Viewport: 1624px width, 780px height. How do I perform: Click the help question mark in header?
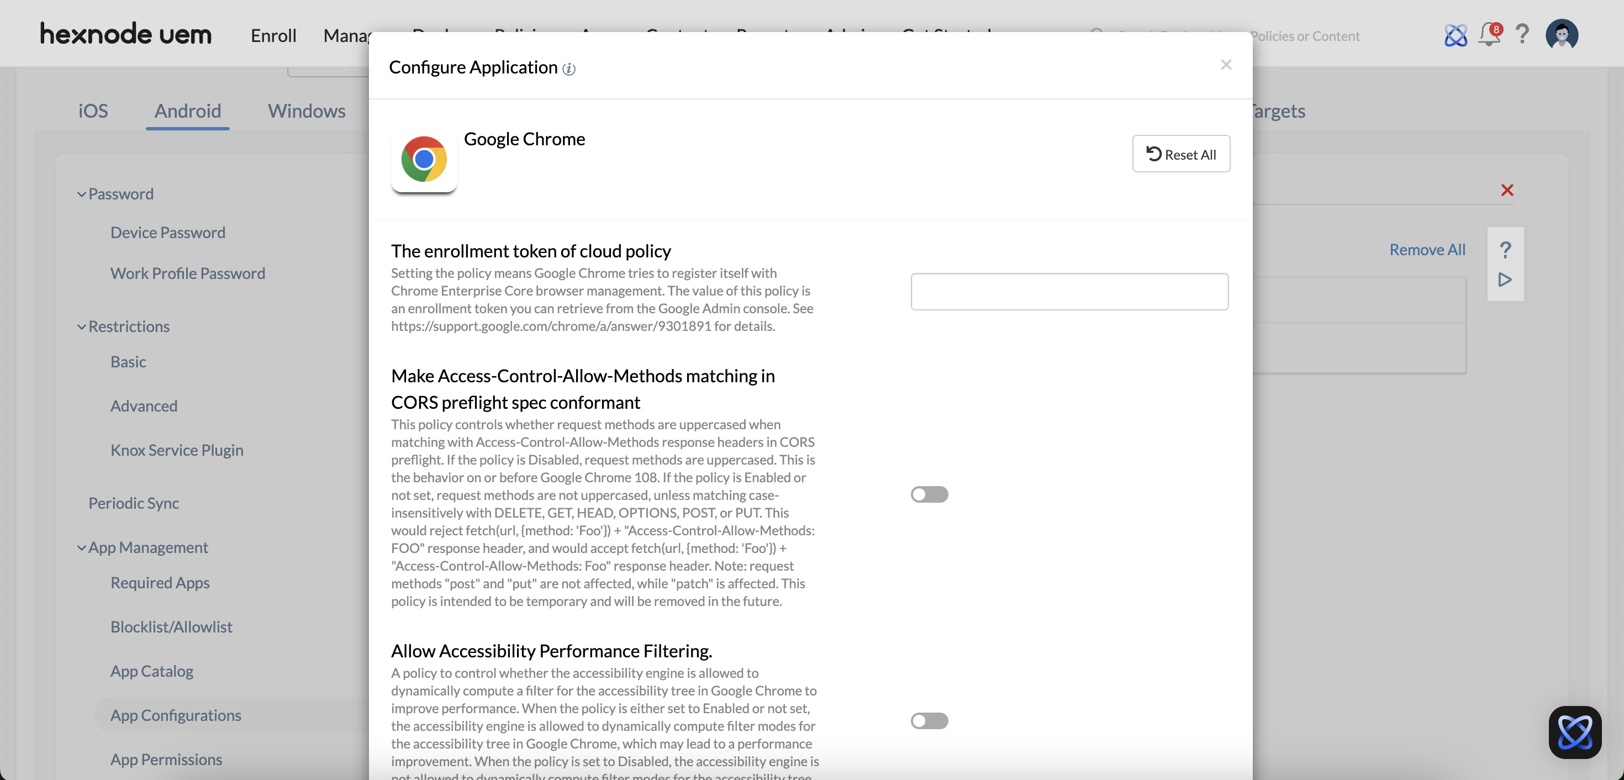coord(1522,34)
